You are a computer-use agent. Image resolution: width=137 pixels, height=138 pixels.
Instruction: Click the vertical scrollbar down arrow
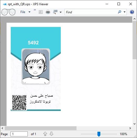pos(134,124)
